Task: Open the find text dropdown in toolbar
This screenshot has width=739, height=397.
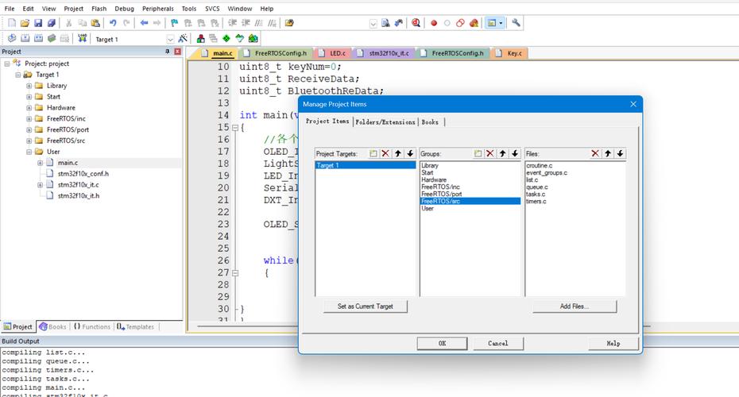Action: [373, 23]
